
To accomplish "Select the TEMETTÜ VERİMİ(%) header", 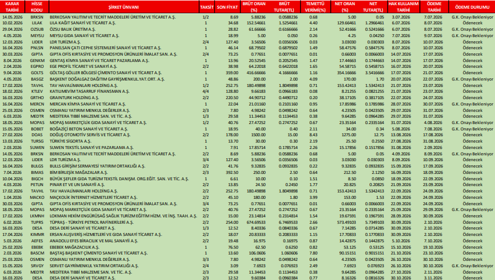I will pyautogui.click(x=315, y=7).
